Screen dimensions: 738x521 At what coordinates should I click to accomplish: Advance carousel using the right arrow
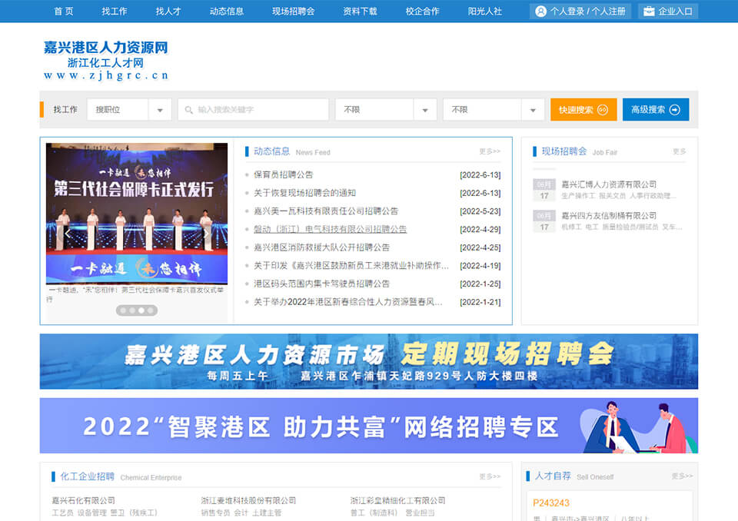pyautogui.click(x=206, y=234)
